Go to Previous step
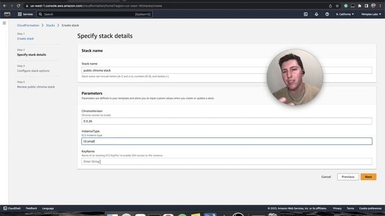385x216 pixels. pos(348,177)
